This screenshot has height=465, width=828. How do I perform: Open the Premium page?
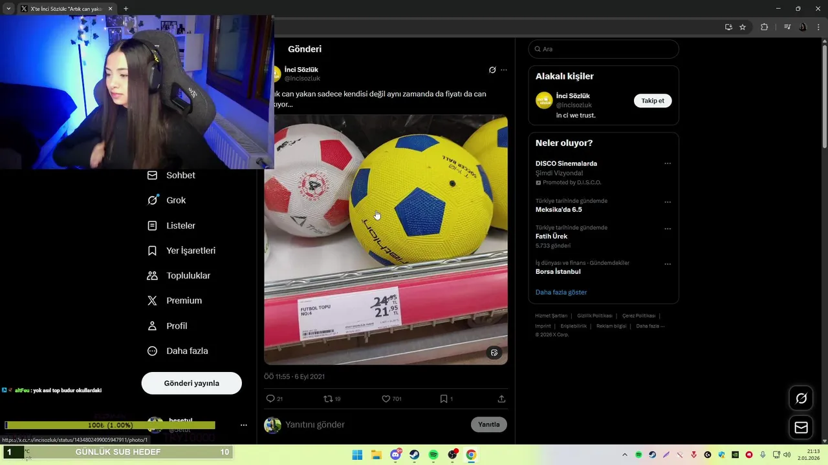pos(184,300)
